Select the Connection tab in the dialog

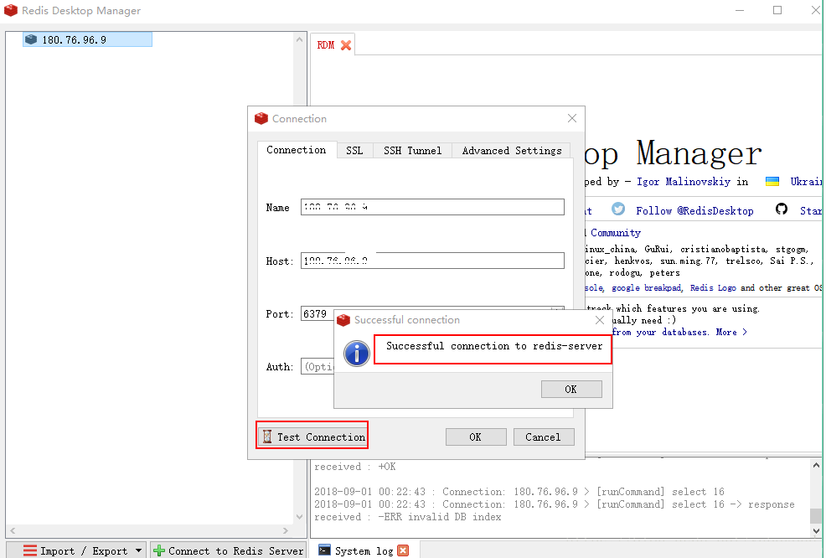(x=296, y=150)
